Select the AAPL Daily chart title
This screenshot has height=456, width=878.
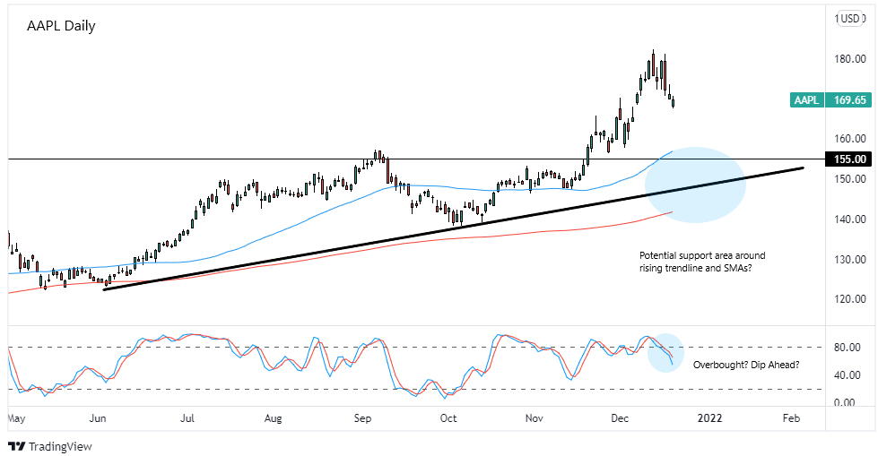(61, 26)
